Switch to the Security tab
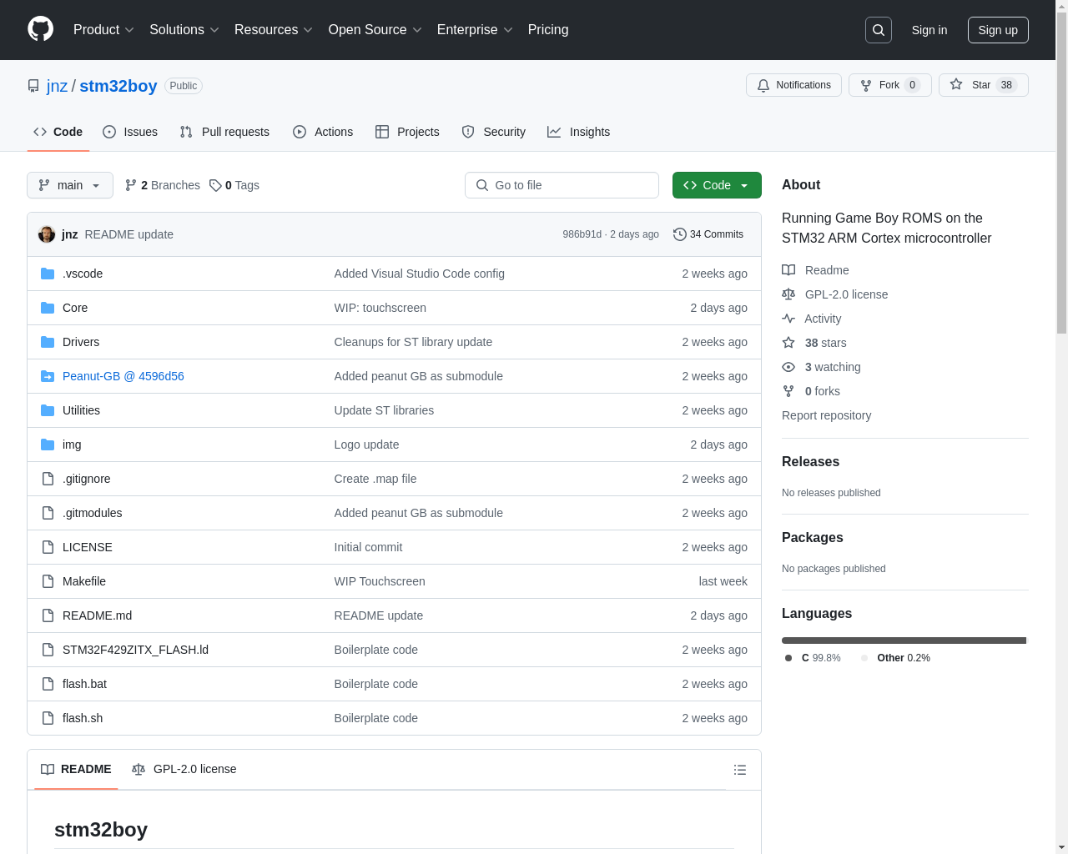This screenshot has width=1068, height=854. [494, 132]
